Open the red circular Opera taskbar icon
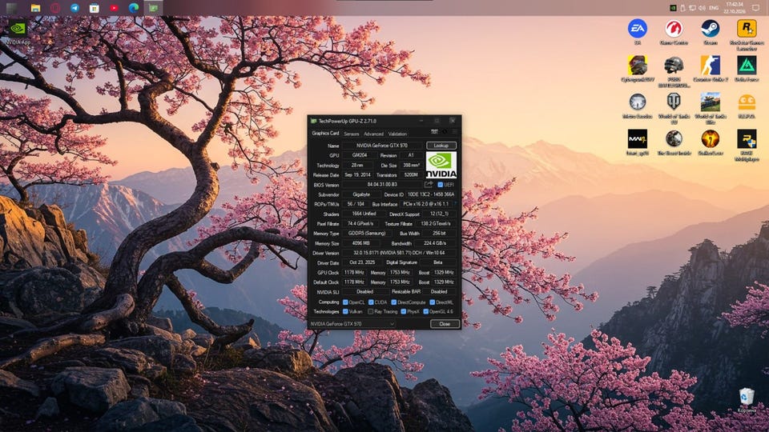 [55, 8]
